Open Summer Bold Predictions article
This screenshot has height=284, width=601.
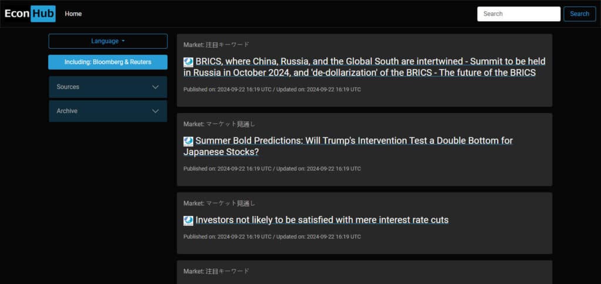tap(348, 147)
